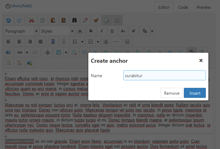Click the Cut scissors icon

32,20
